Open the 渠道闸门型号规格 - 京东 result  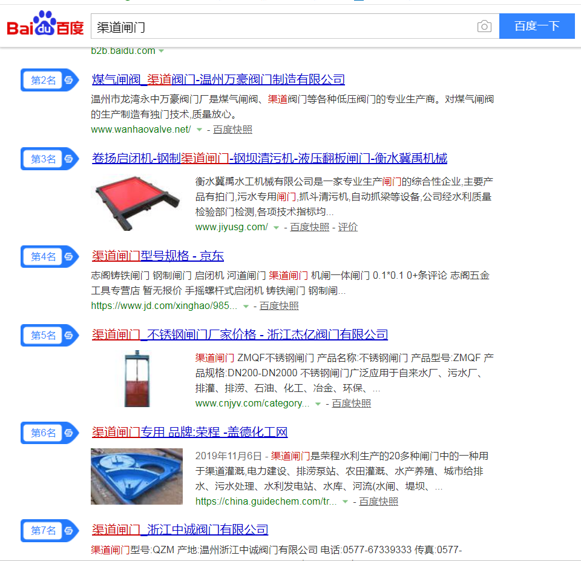(x=158, y=256)
